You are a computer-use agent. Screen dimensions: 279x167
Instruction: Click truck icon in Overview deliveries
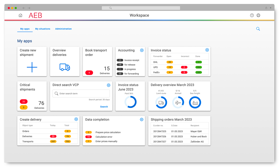click(65, 67)
